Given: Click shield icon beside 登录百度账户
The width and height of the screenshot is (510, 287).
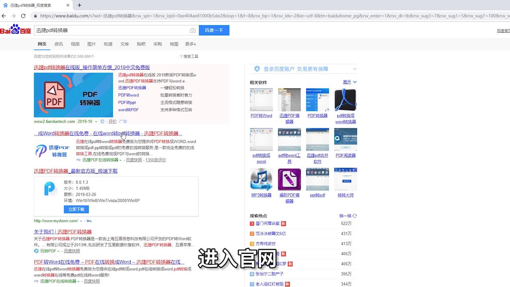Looking at the screenshot, I should coord(257,69).
